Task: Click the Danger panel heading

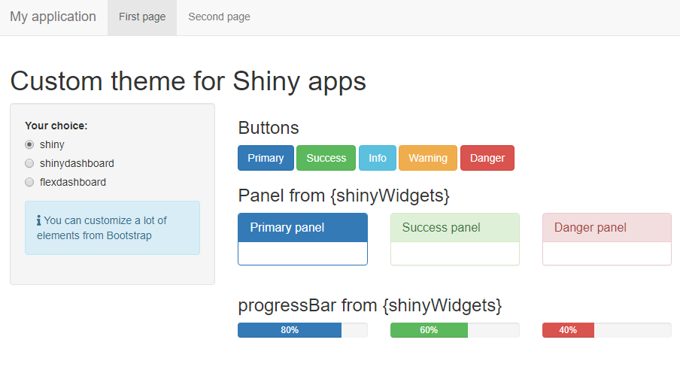Action: [606, 228]
